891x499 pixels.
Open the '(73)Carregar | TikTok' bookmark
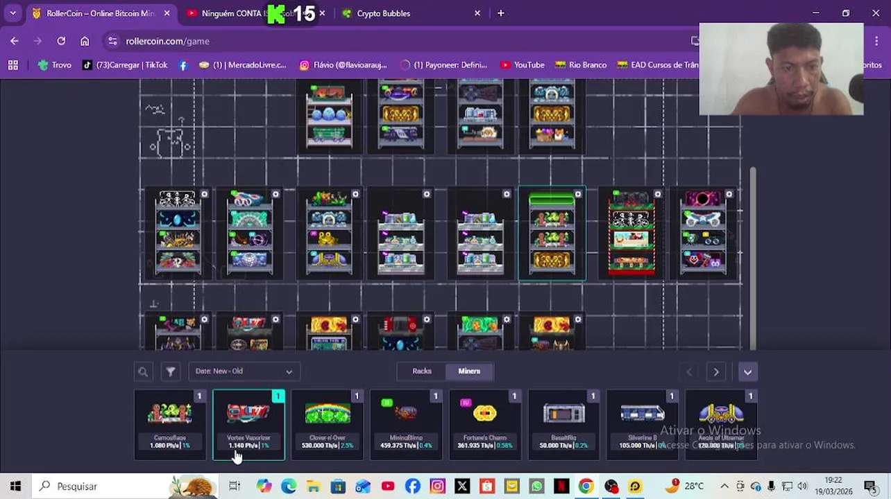(x=125, y=64)
